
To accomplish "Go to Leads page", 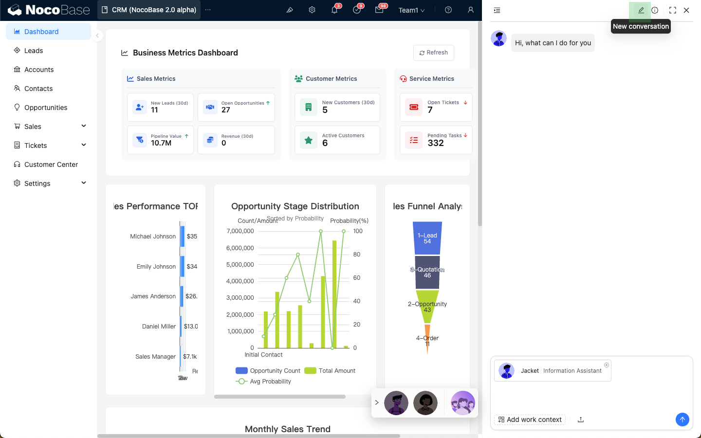I will point(34,51).
